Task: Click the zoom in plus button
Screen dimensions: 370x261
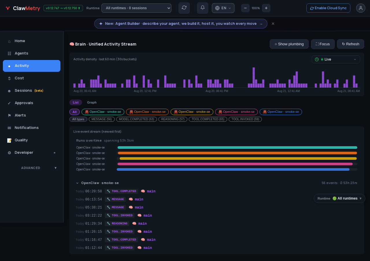Action: [266, 8]
